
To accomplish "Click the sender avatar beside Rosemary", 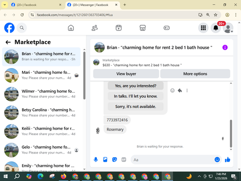I will 98,130.
